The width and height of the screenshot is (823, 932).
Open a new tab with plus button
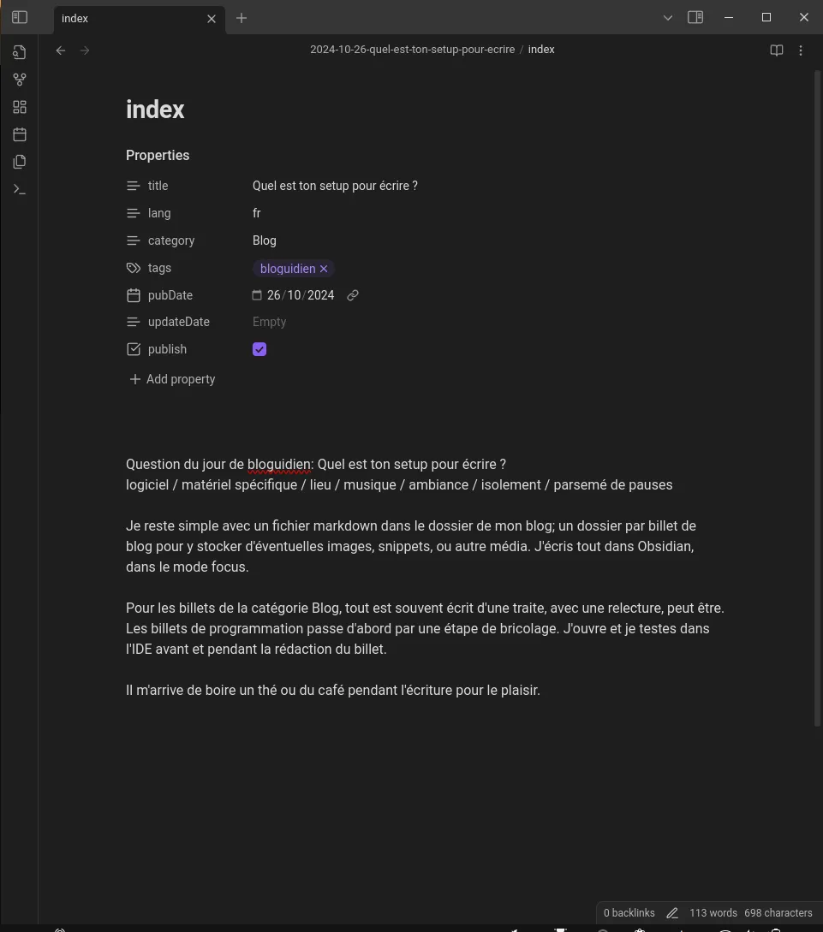click(x=242, y=18)
